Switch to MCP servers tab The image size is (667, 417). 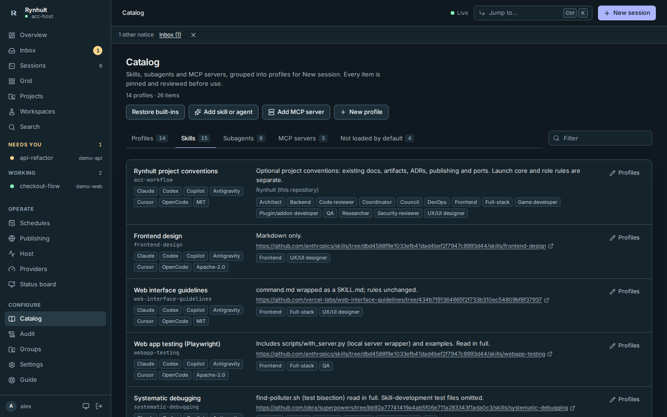[x=302, y=139]
